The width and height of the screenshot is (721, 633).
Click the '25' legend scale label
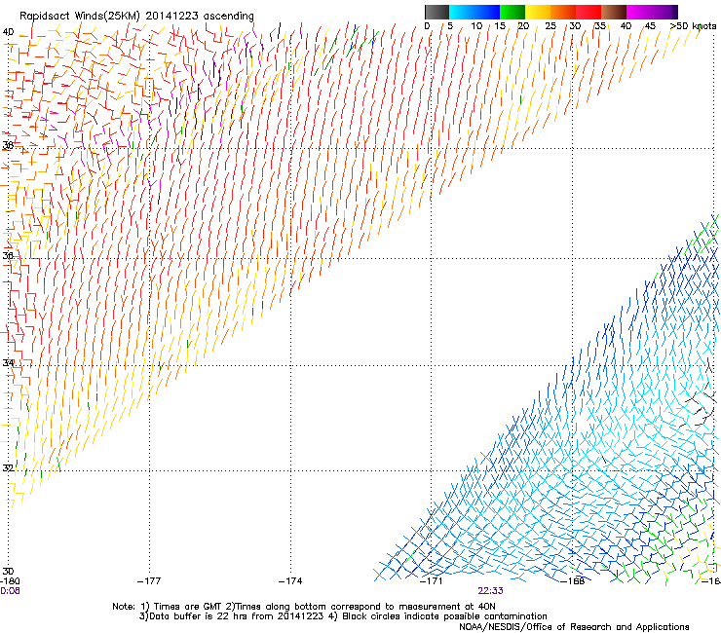click(x=550, y=25)
